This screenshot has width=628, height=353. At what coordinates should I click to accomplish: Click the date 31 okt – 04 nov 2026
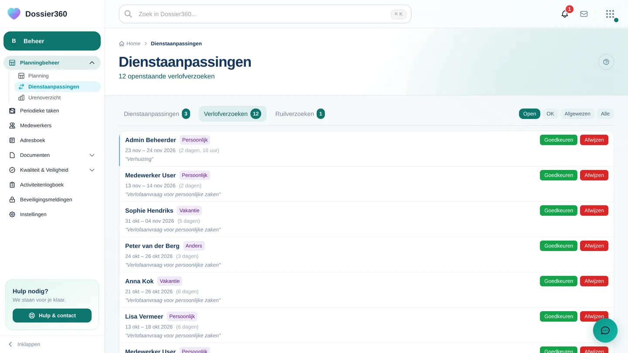pos(150,221)
